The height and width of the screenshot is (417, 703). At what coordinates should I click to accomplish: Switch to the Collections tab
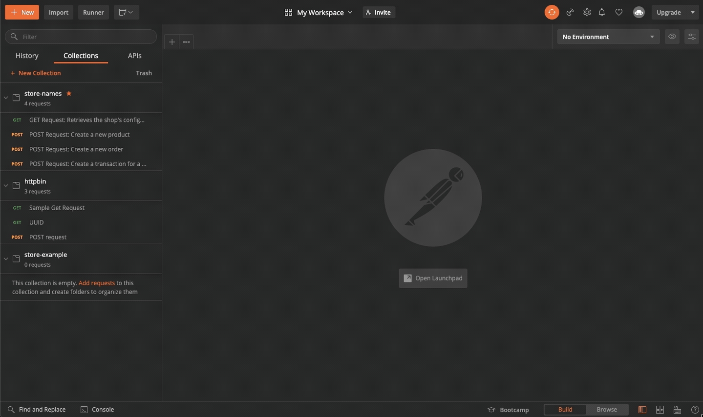[81, 56]
